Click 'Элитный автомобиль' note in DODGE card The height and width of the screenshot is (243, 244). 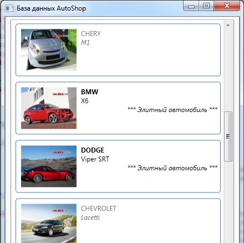172,168
